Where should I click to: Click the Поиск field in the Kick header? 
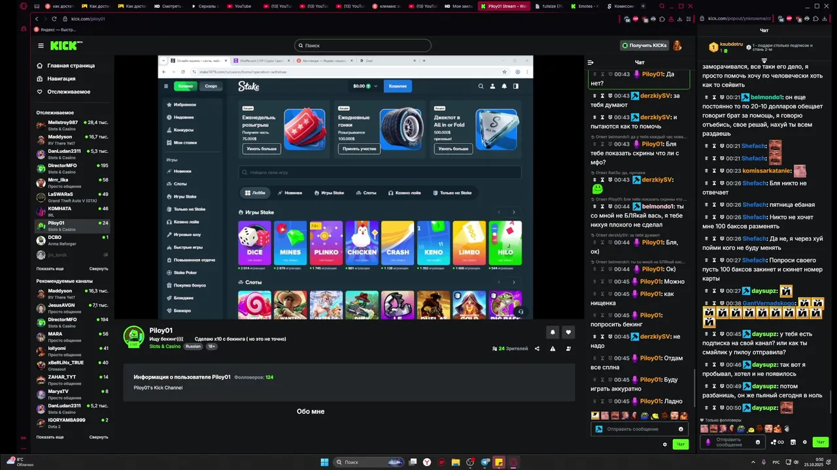(363, 46)
